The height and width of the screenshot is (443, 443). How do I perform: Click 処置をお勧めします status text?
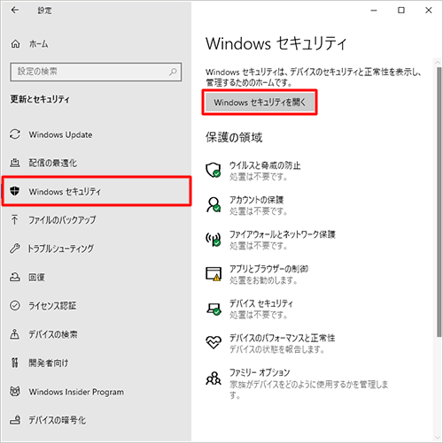[263, 280]
